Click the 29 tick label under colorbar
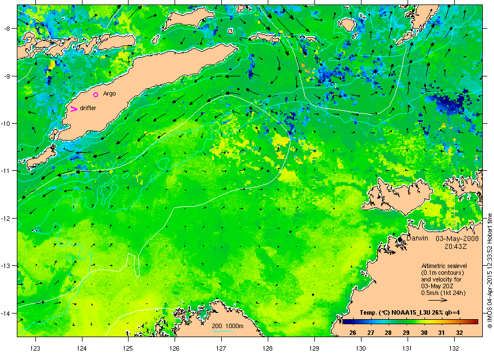494x354 pixels. point(406,333)
